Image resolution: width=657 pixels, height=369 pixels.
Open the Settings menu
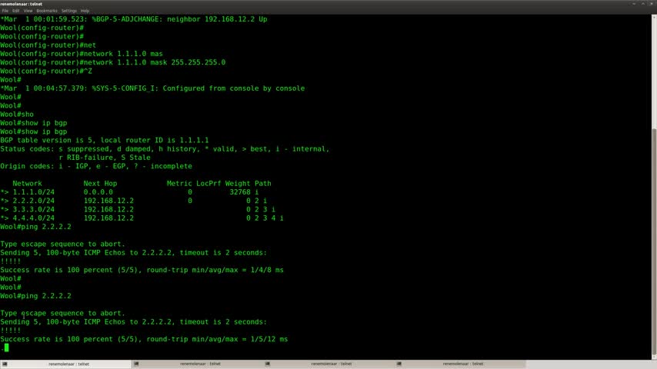(69, 11)
